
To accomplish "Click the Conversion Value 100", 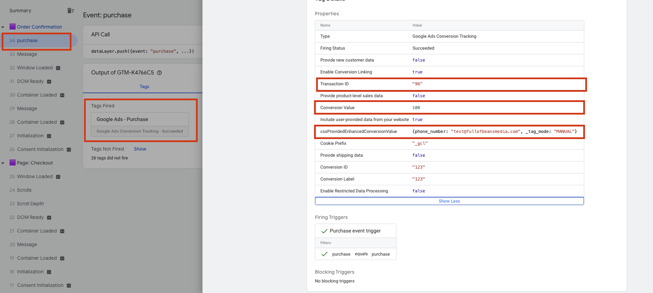I will pos(416,108).
